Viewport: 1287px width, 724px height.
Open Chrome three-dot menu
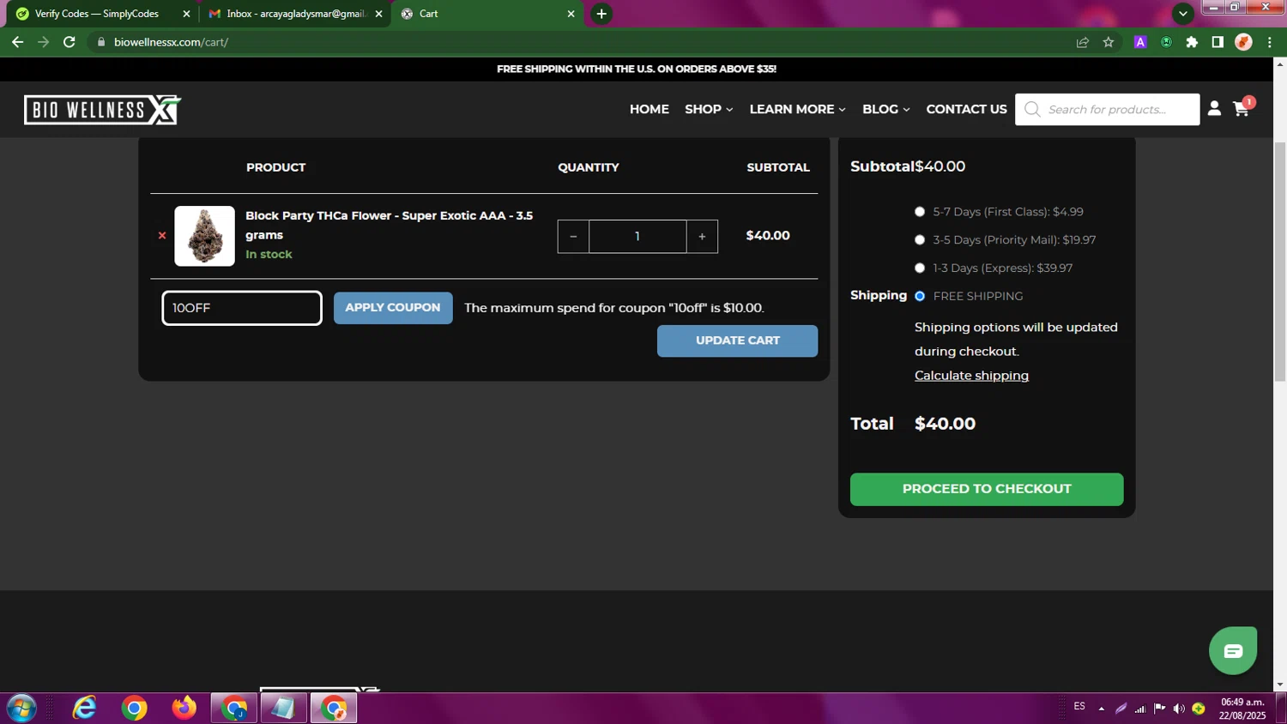click(x=1270, y=42)
